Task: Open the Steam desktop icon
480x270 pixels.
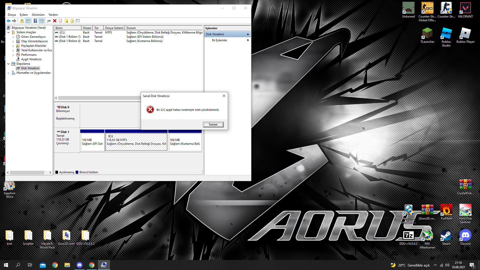Action: click(x=446, y=237)
